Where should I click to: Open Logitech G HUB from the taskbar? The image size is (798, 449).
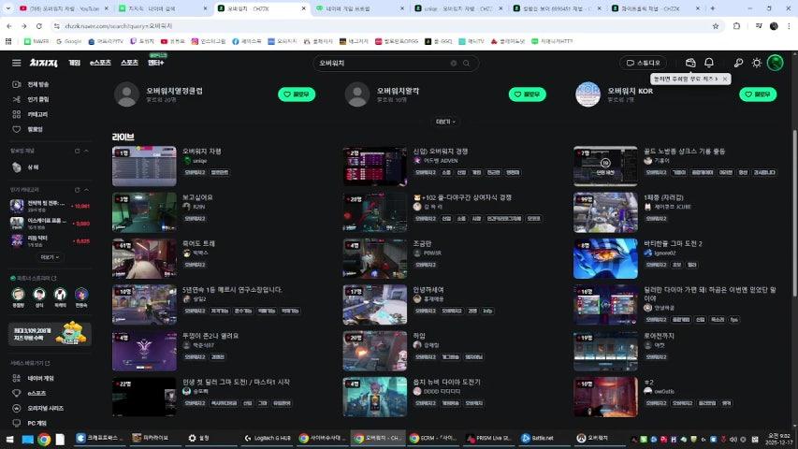click(268, 439)
